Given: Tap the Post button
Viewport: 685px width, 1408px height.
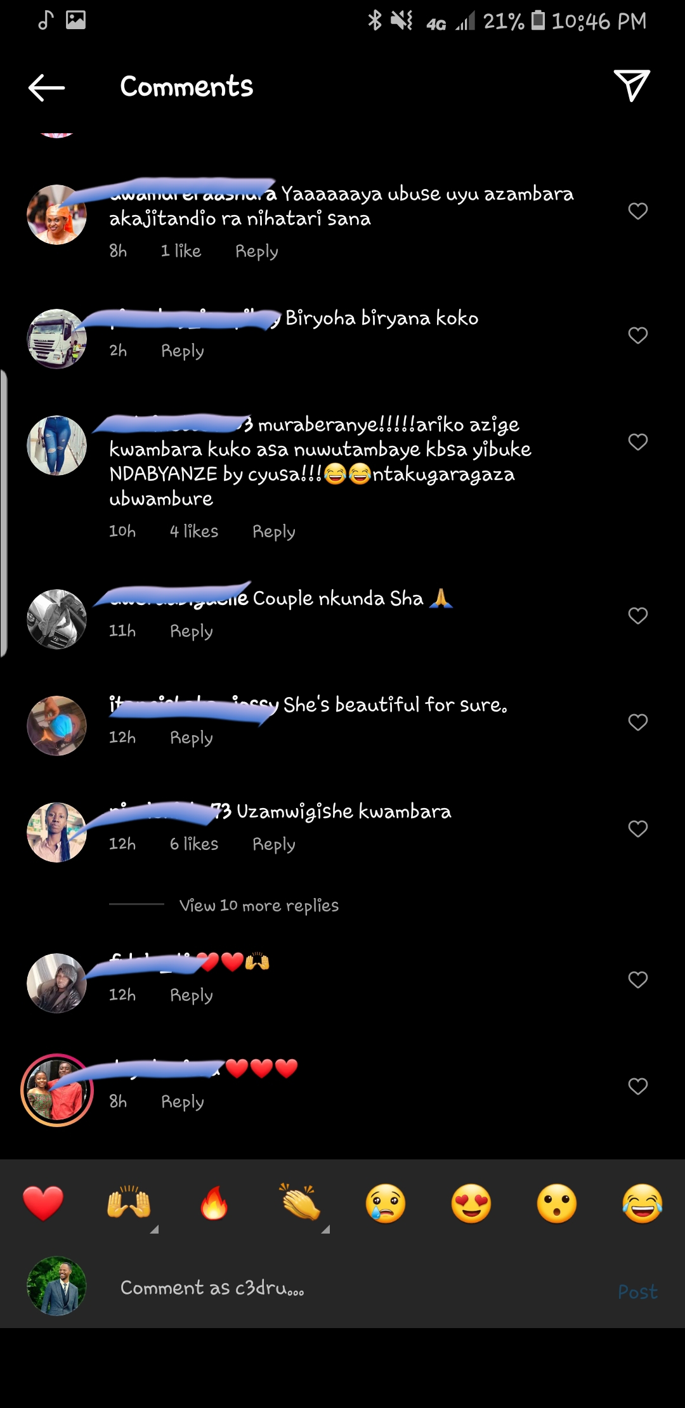Looking at the screenshot, I should (637, 1292).
